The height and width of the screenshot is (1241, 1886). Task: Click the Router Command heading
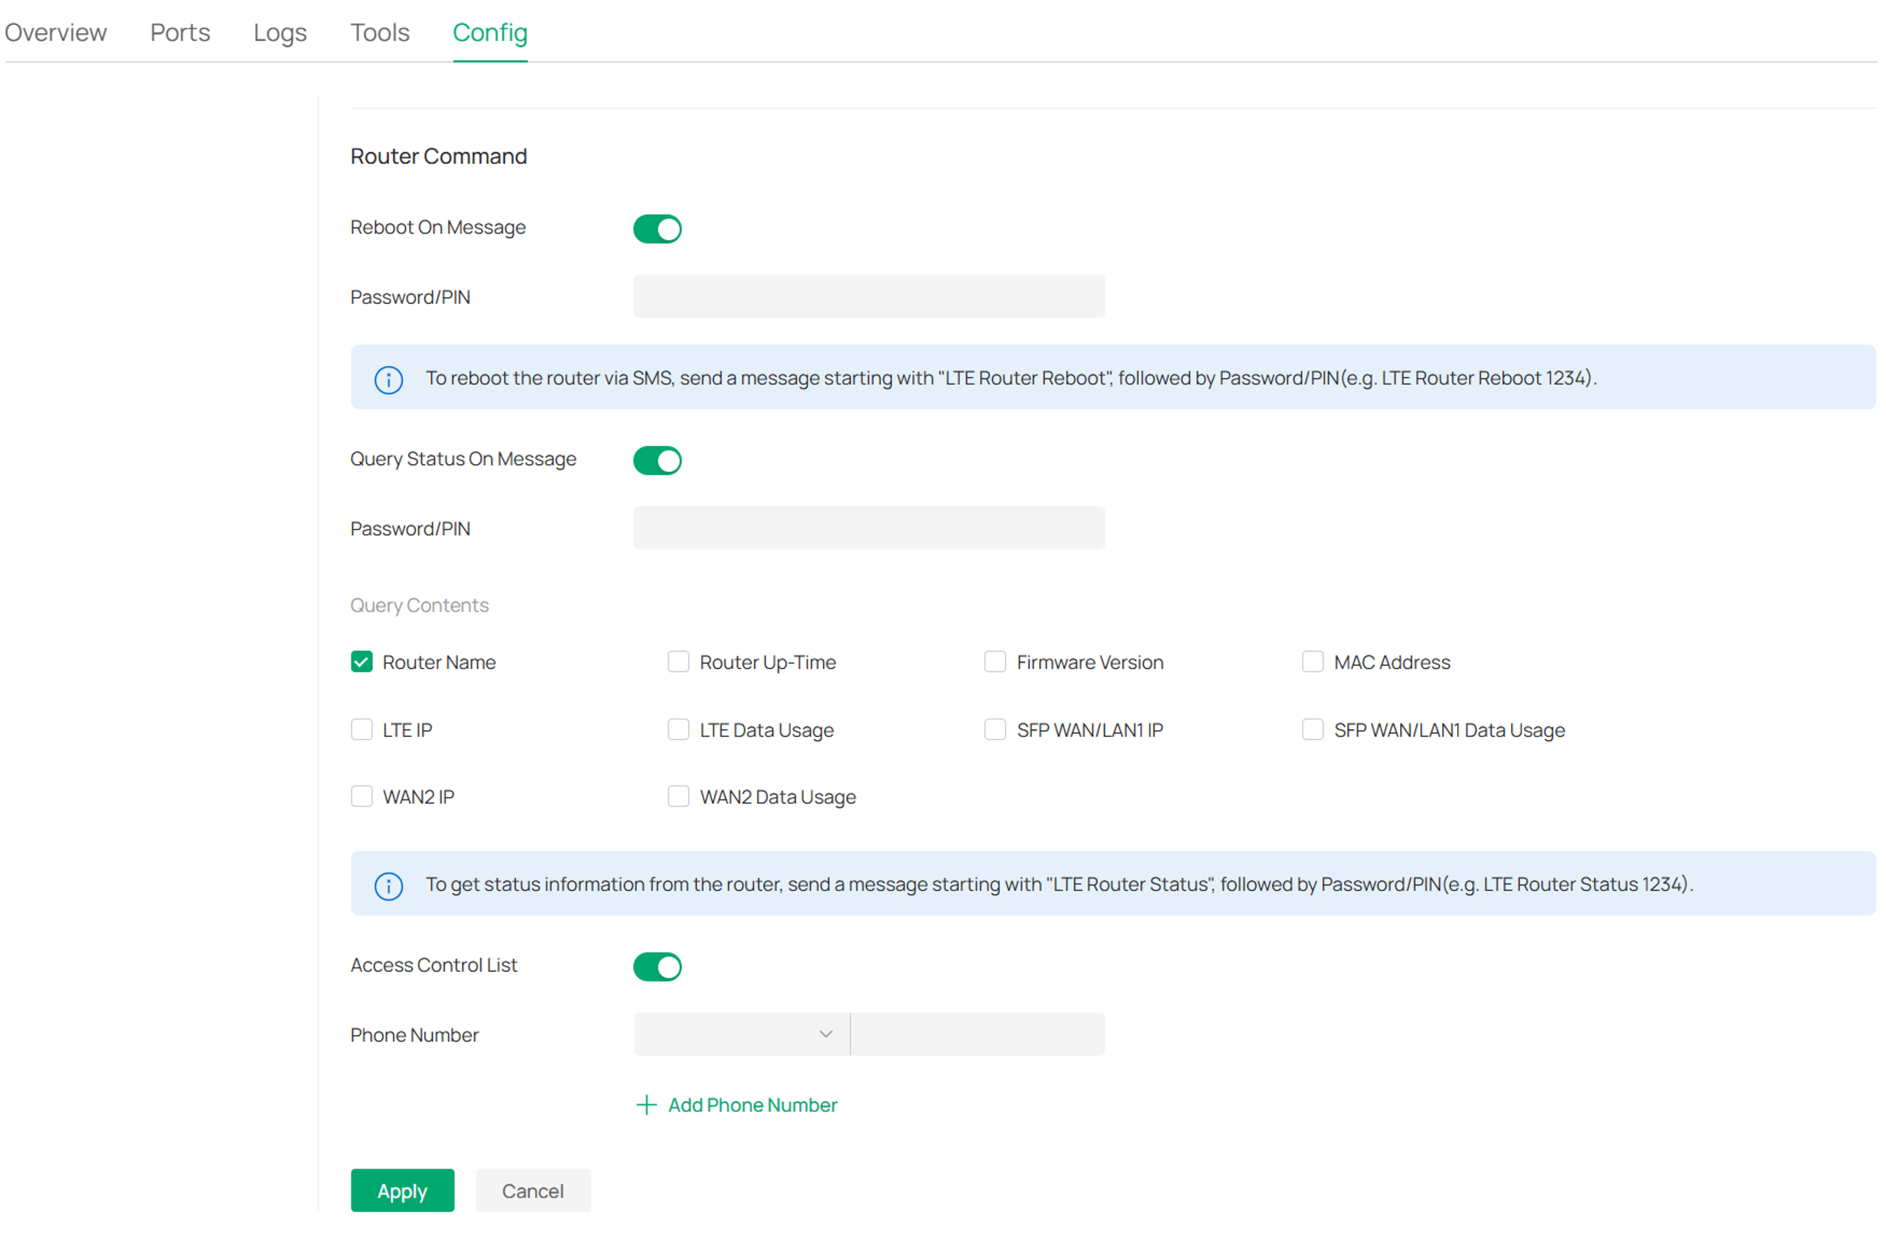tap(438, 156)
